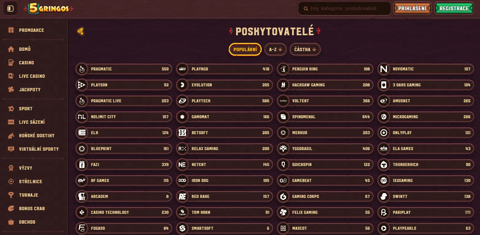Click the 5 Gringos logo
The image size is (480, 235).
48,9
